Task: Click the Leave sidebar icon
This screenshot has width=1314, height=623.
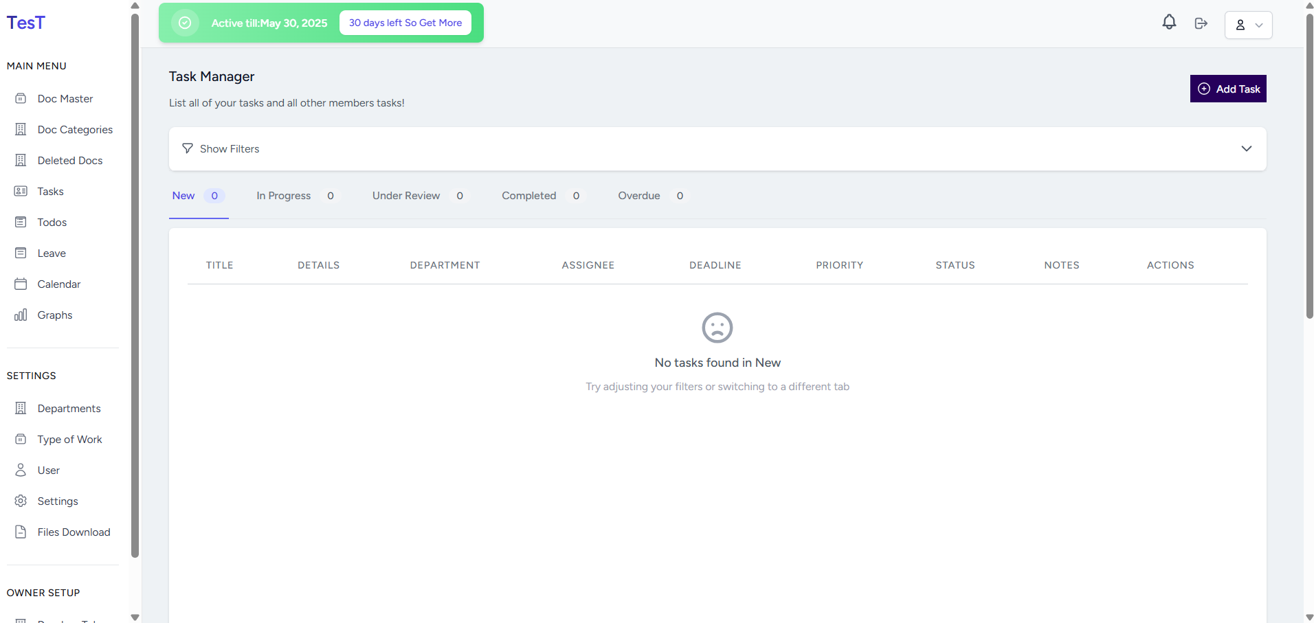Action: (x=21, y=253)
